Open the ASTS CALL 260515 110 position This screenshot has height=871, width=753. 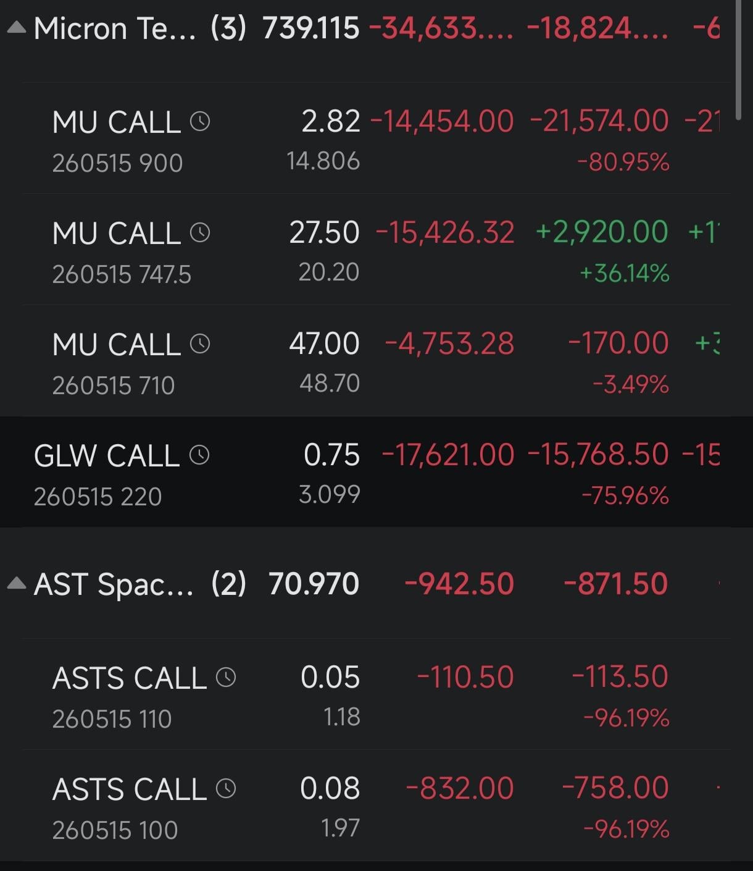point(376,694)
